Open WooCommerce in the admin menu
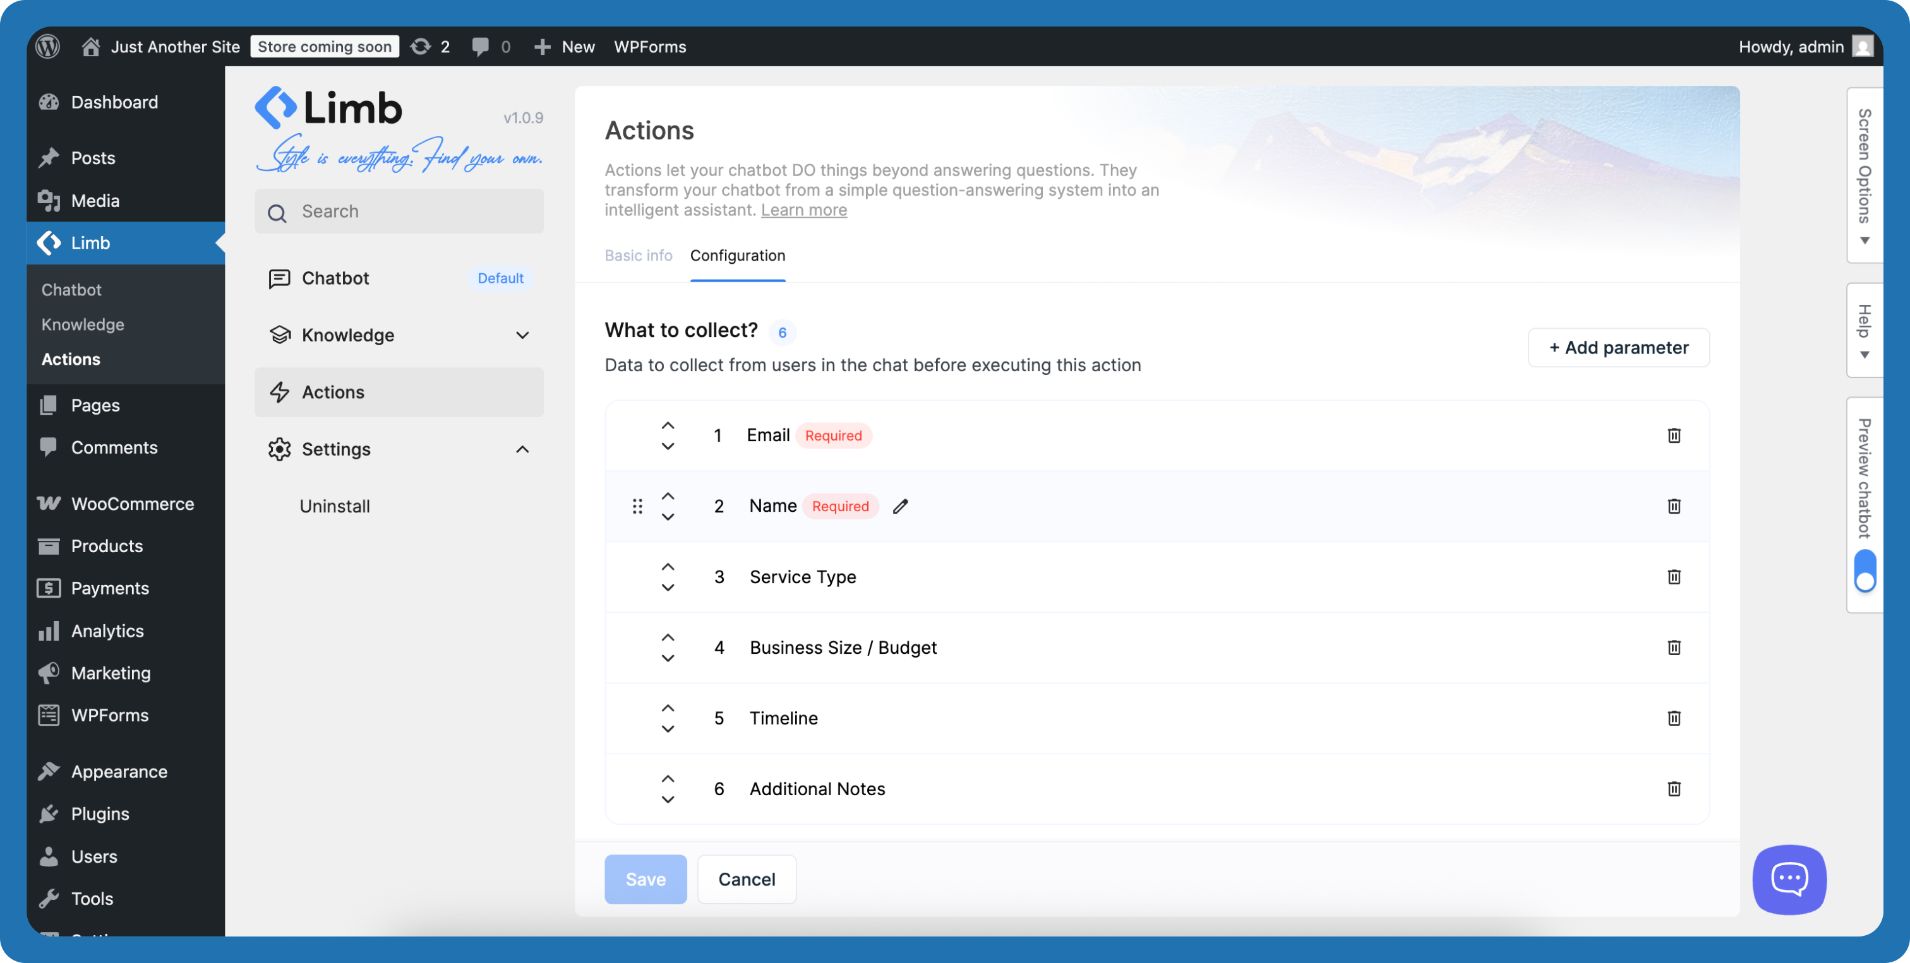 pyautogui.click(x=132, y=504)
